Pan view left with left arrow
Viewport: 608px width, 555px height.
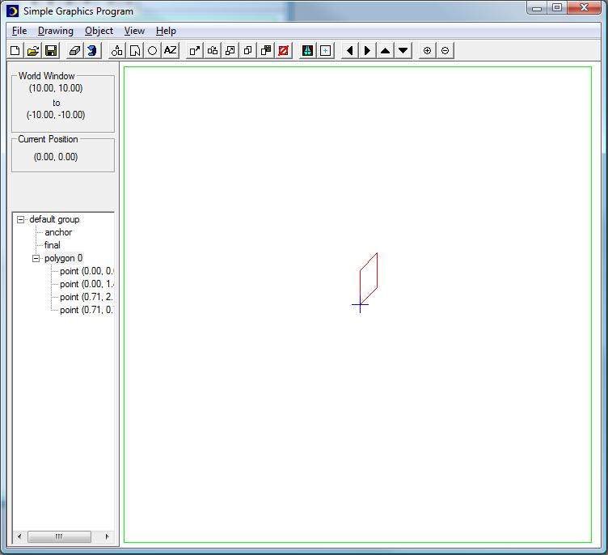pos(349,50)
